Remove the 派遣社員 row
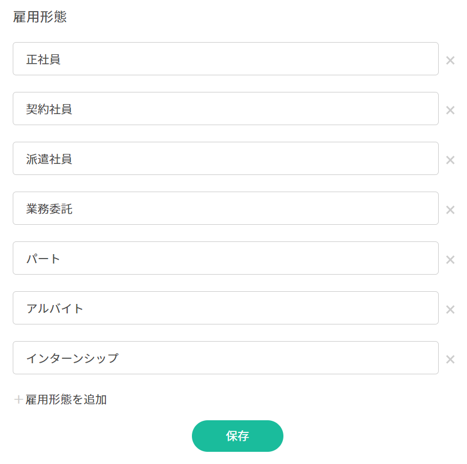 point(450,160)
